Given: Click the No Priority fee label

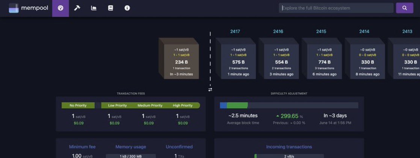Looking at the screenshot, I should [78, 105].
